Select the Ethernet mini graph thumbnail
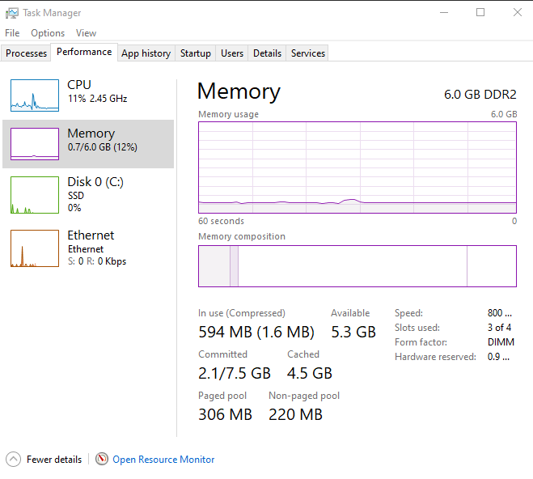Image resolution: width=533 pixels, height=479 pixels. click(35, 248)
